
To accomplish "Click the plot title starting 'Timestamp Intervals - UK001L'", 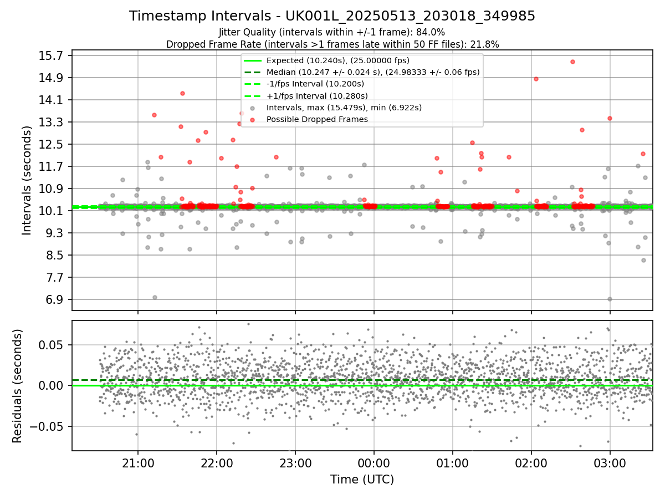I will coord(332,16).
